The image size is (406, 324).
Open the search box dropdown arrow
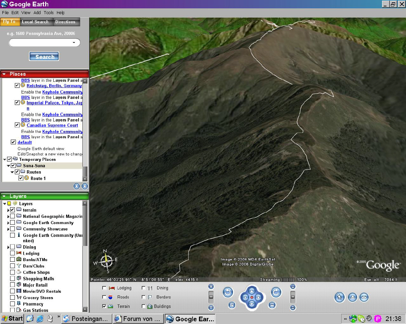(x=74, y=43)
